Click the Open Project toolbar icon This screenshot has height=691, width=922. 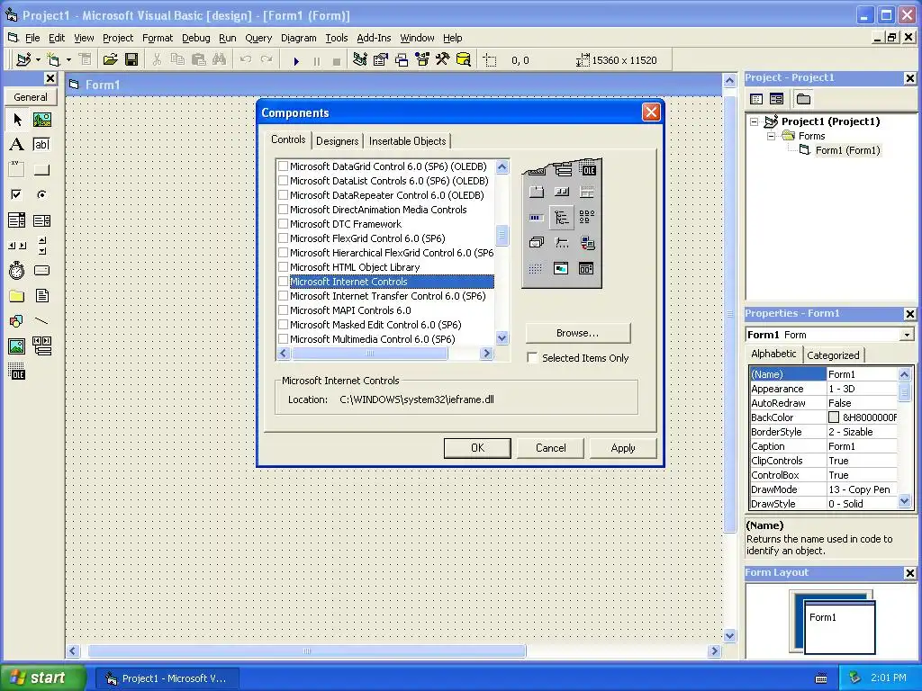[110, 60]
